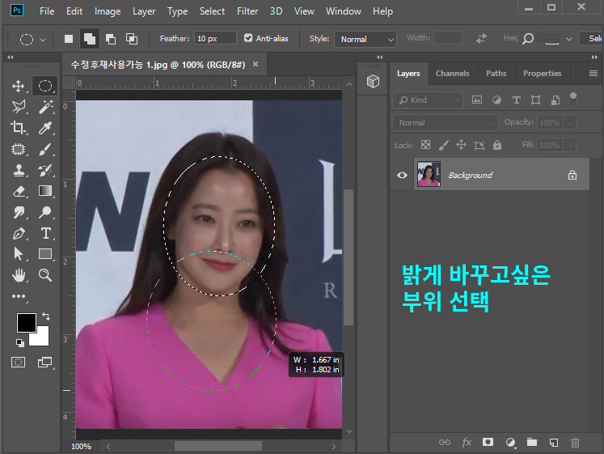Open the Select menu
The image size is (604, 454).
pyautogui.click(x=212, y=11)
